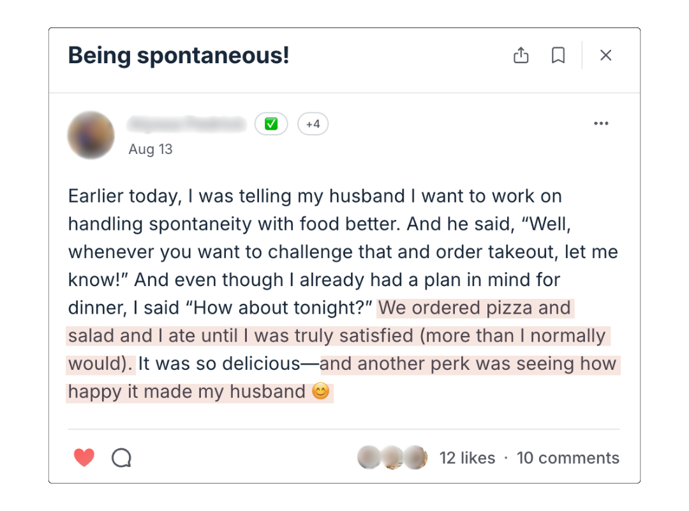
Task: Close the post dialog
Action: [606, 56]
